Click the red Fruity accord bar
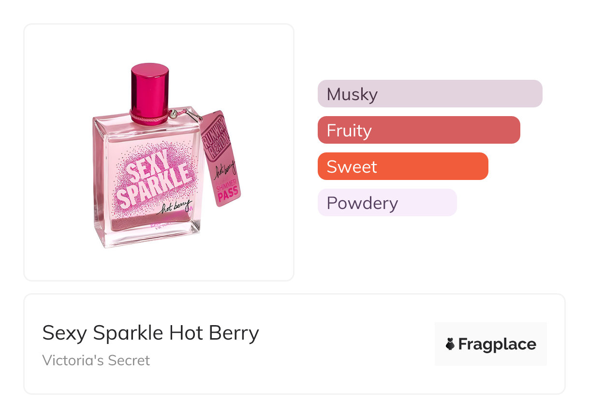589x418 pixels. point(418,130)
